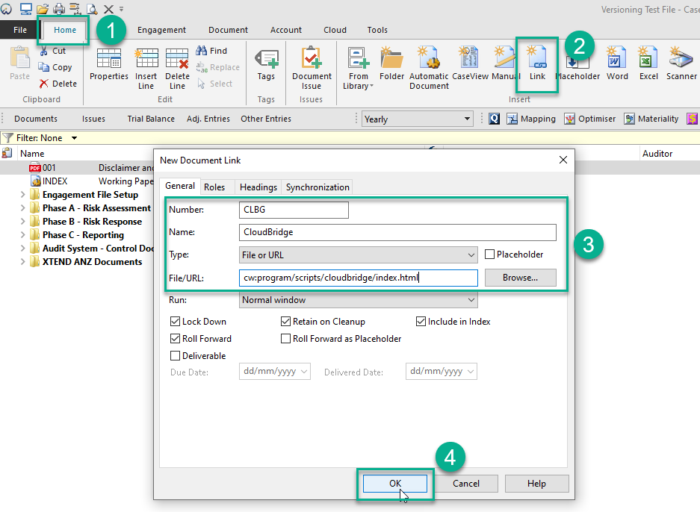The width and height of the screenshot is (700, 512).
Task: Click the open folder icon in the quick access toolbar
Action: pos(43,8)
